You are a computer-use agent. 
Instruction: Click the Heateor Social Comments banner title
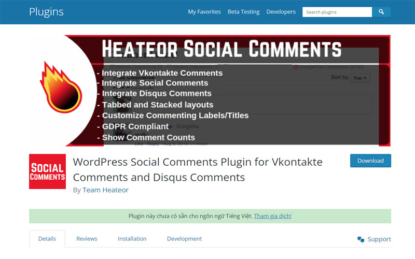pos(222,49)
